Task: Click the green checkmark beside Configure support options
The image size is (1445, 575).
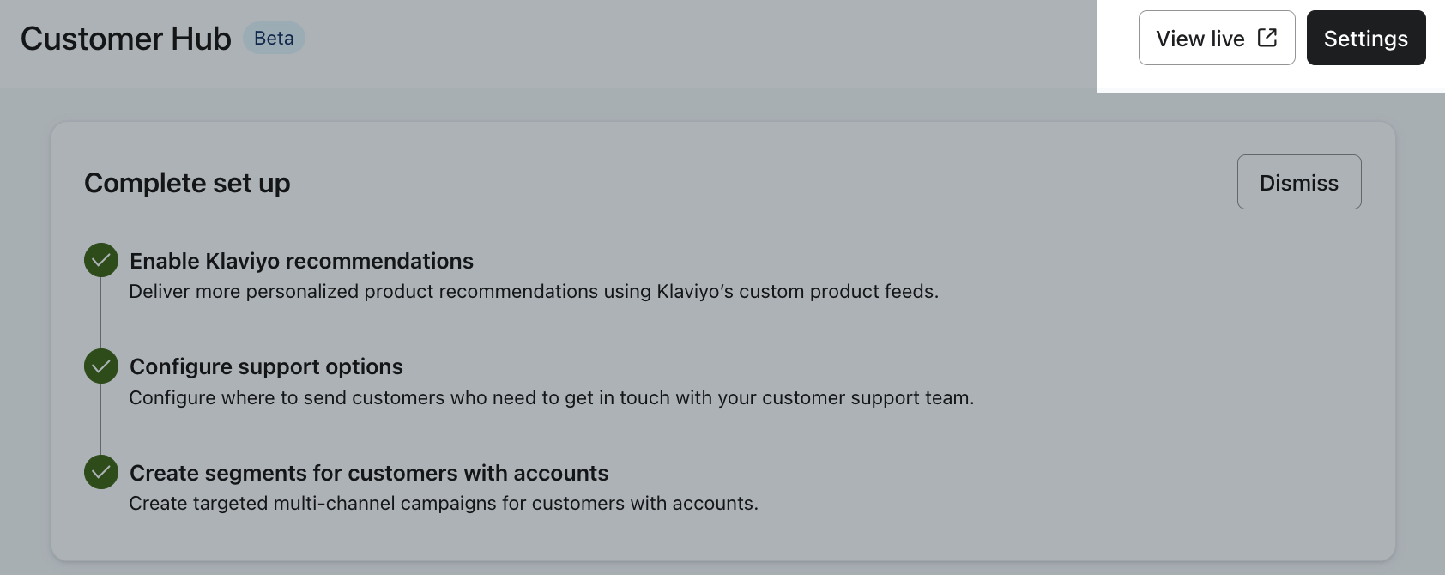Action: tap(101, 366)
